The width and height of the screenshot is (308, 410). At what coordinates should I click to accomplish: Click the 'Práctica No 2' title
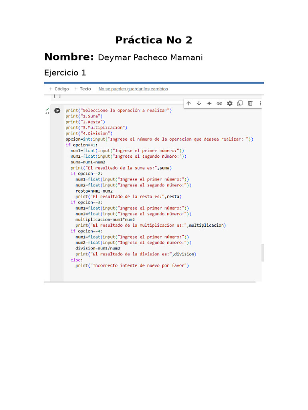(154, 40)
